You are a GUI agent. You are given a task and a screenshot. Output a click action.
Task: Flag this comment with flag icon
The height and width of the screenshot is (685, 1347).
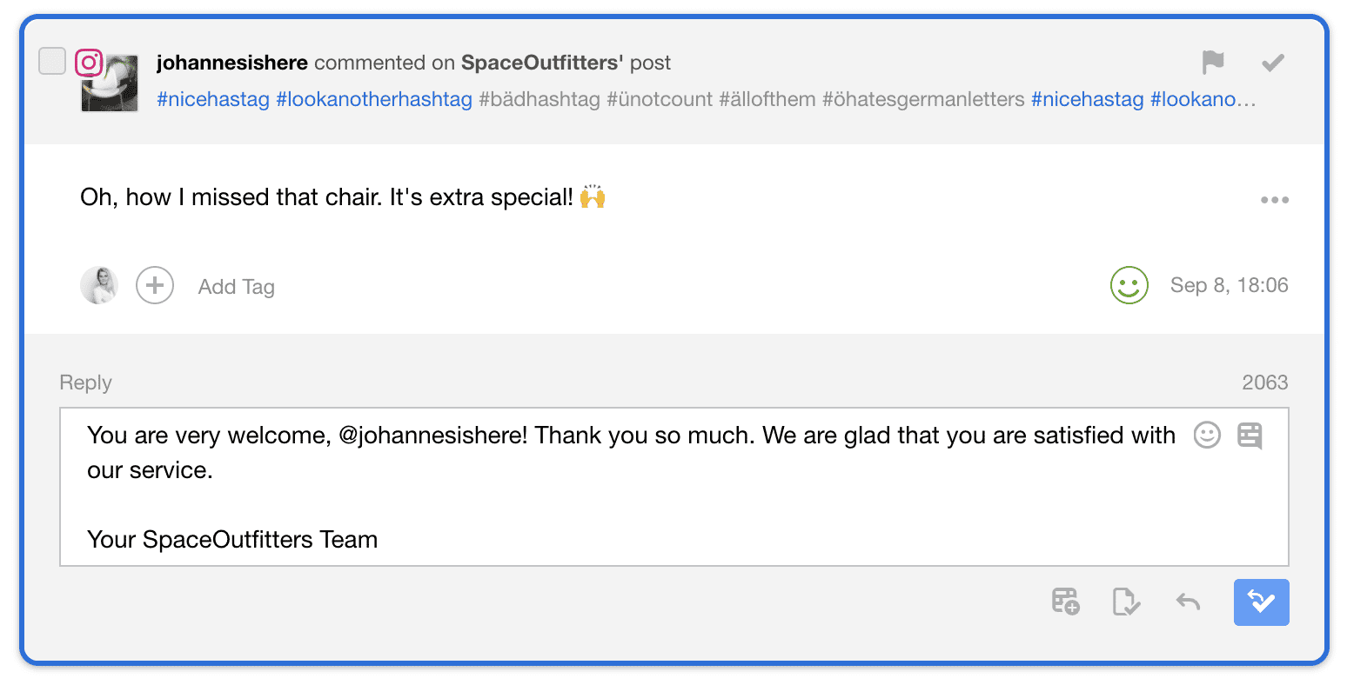(x=1213, y=63)
